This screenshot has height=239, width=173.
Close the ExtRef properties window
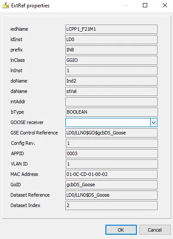point(165,5)
